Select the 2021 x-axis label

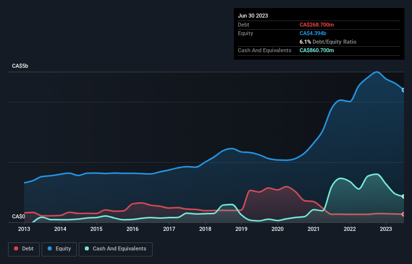click(314, 229)
